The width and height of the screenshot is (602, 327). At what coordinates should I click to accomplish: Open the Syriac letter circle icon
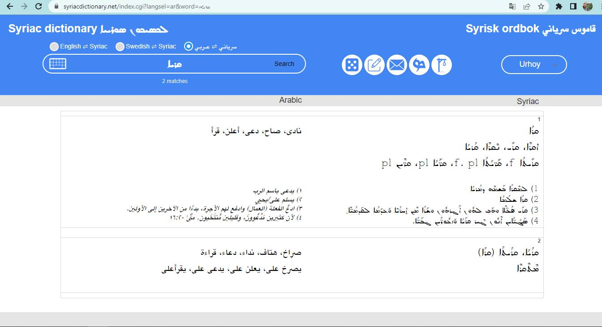(419, 65)
